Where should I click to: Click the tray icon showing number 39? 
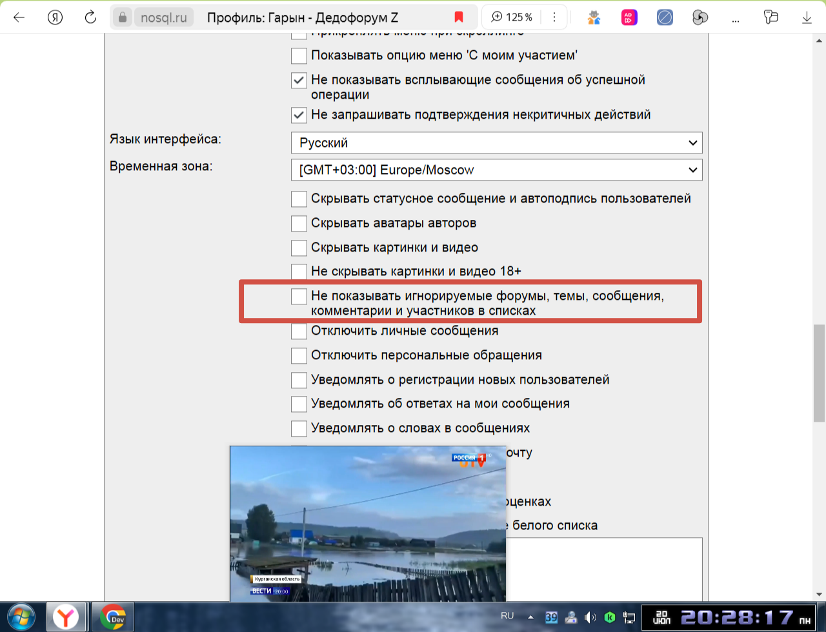point(551,617)
